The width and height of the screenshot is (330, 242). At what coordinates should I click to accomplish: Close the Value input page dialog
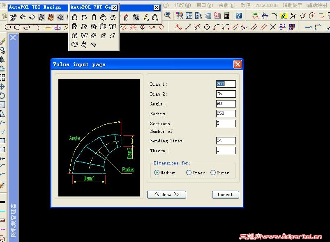pos(238,64)
